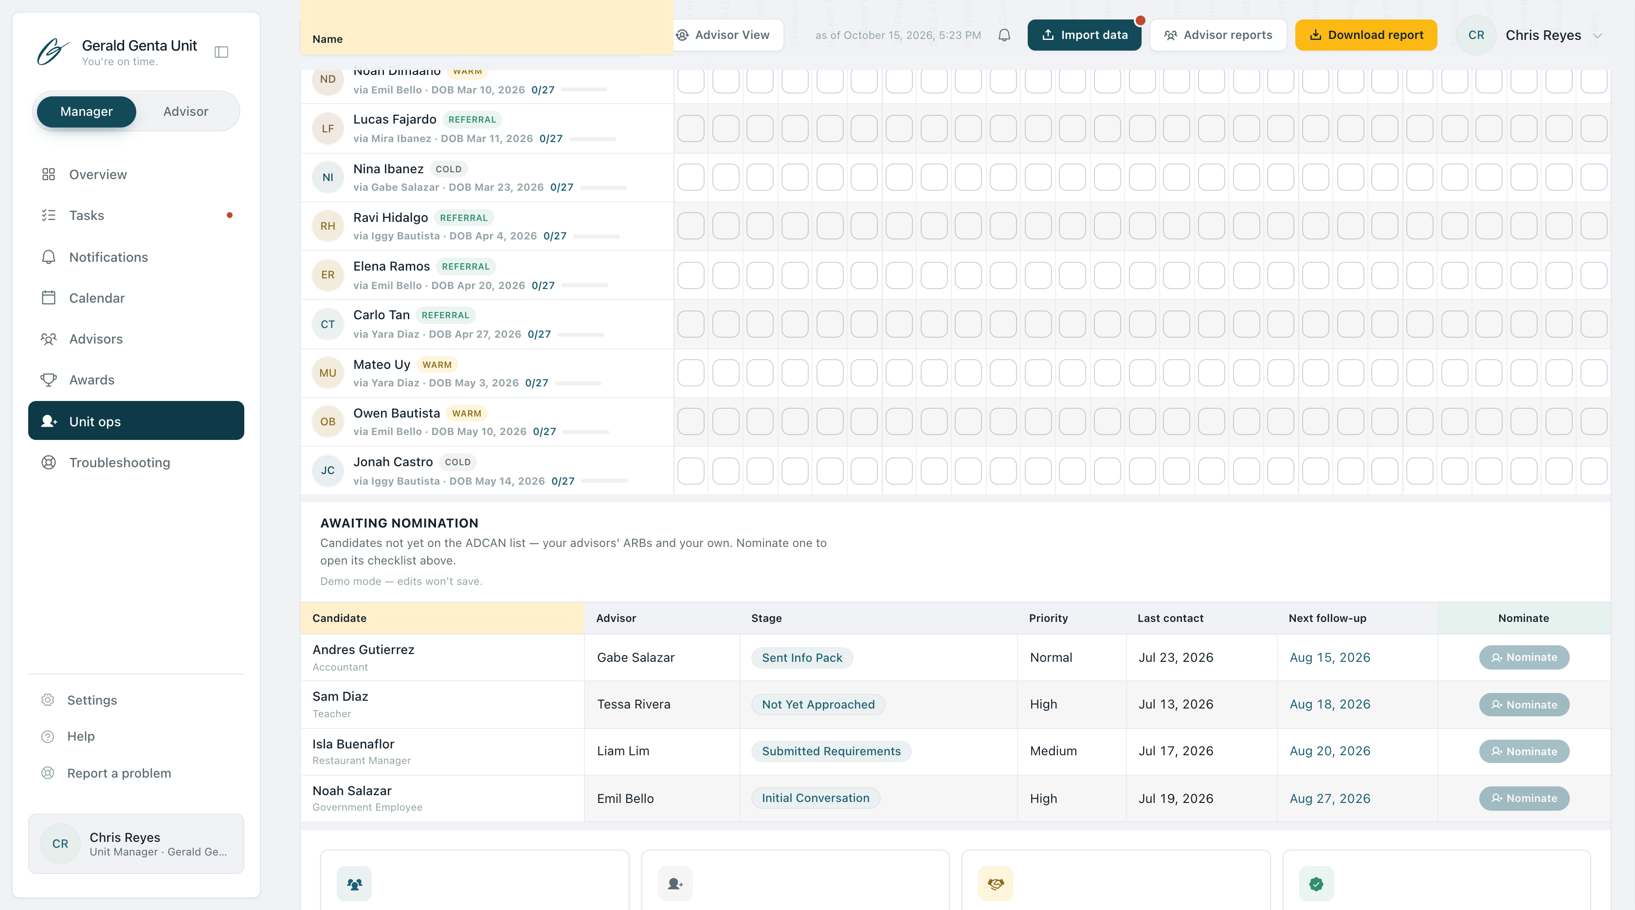The width and height of the screenshot is (1635, 910).
Task: Open Overview from the sidebar
Action: (x=136, y=175)
